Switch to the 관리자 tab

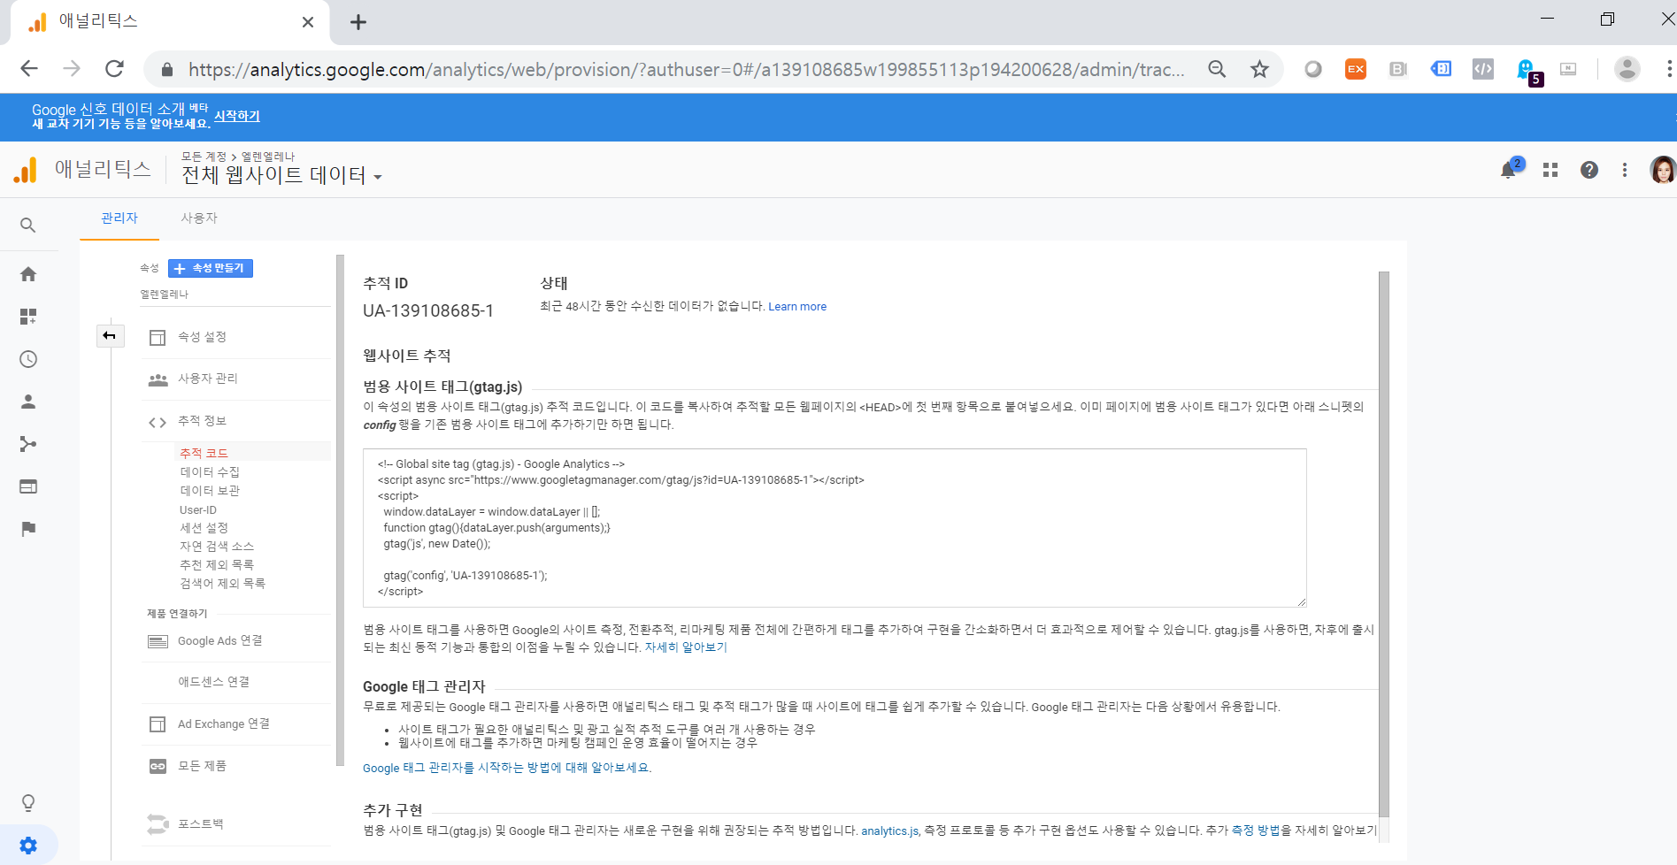[119, 218]
